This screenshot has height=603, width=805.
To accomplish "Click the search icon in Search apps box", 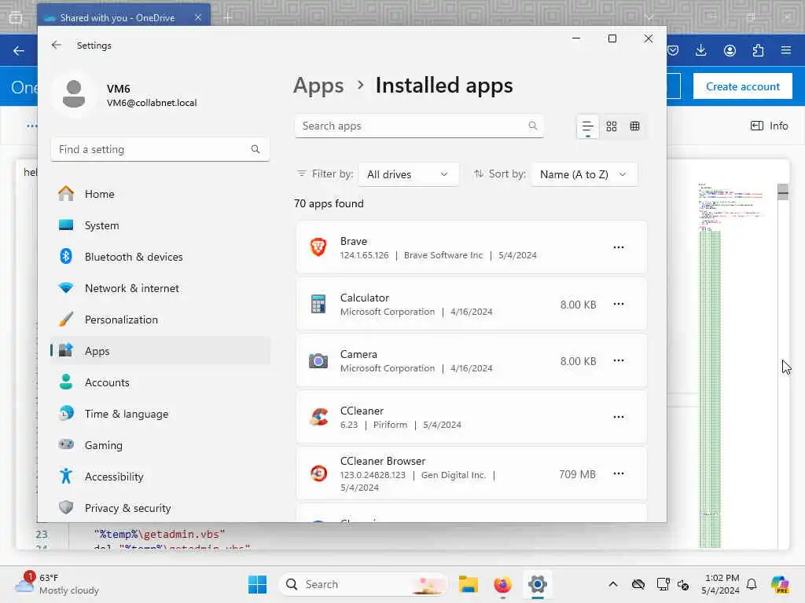I will [x=532, y=126].
